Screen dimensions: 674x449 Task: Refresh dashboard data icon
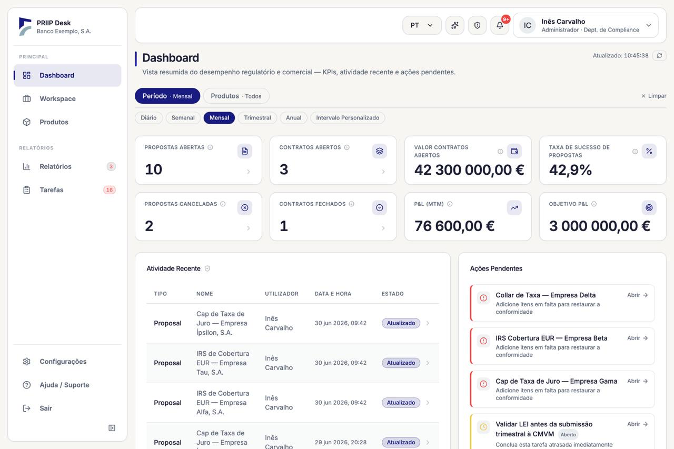(x=659, y=55)
